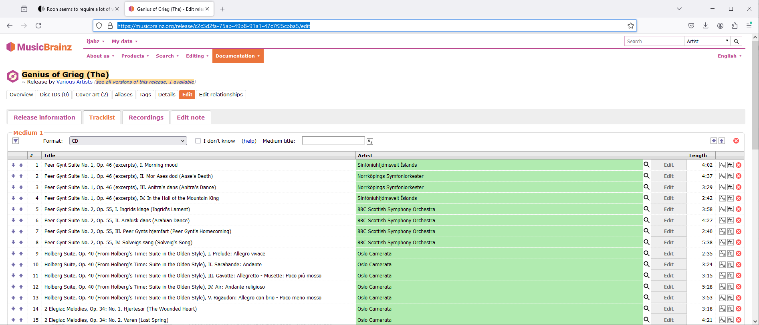Move track 9 up with arrow icon

(x=21, y=253)
